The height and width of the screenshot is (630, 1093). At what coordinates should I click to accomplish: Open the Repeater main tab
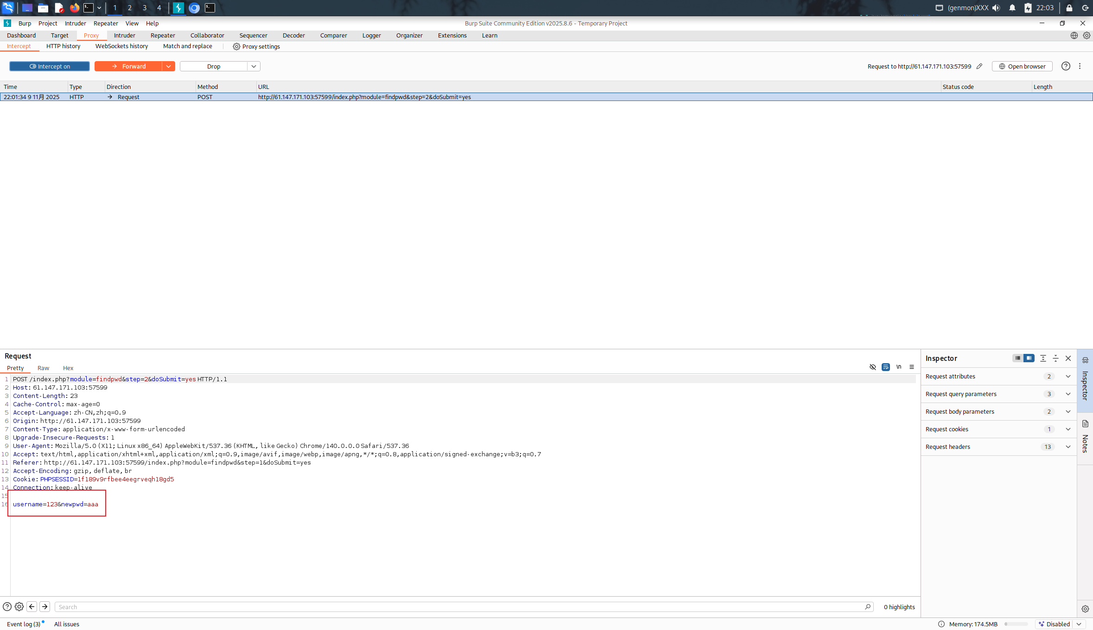163,35
